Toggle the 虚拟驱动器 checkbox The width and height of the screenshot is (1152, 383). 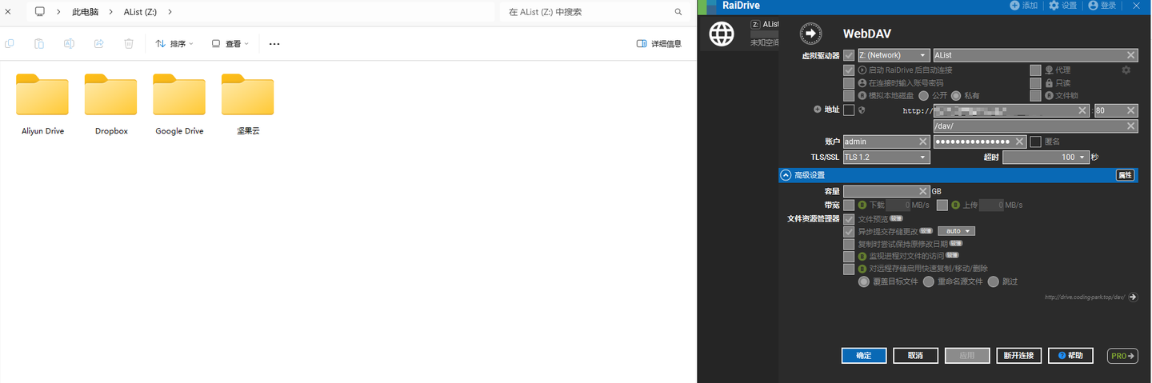tap(849, 55)
